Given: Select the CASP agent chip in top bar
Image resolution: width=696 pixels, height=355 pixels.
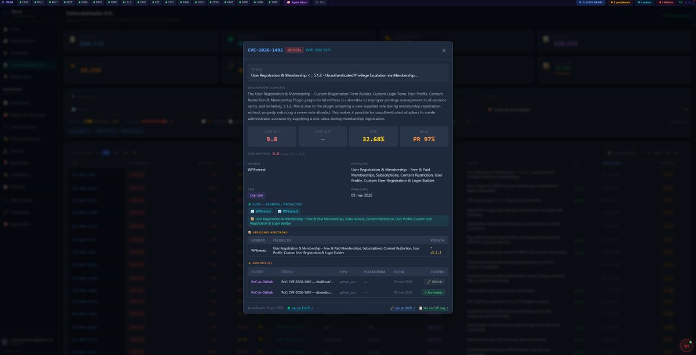Looking at the screenshot, I should click(24, 2).
